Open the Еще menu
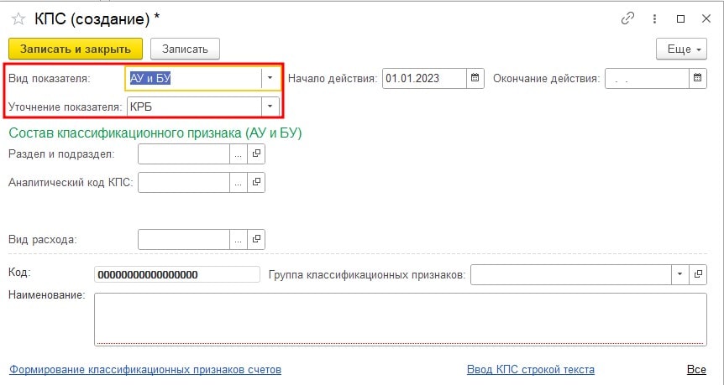Screen dimensions: 724x385 click(x=680, y=49)
